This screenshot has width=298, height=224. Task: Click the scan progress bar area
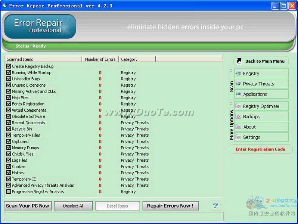pos(114,217)
